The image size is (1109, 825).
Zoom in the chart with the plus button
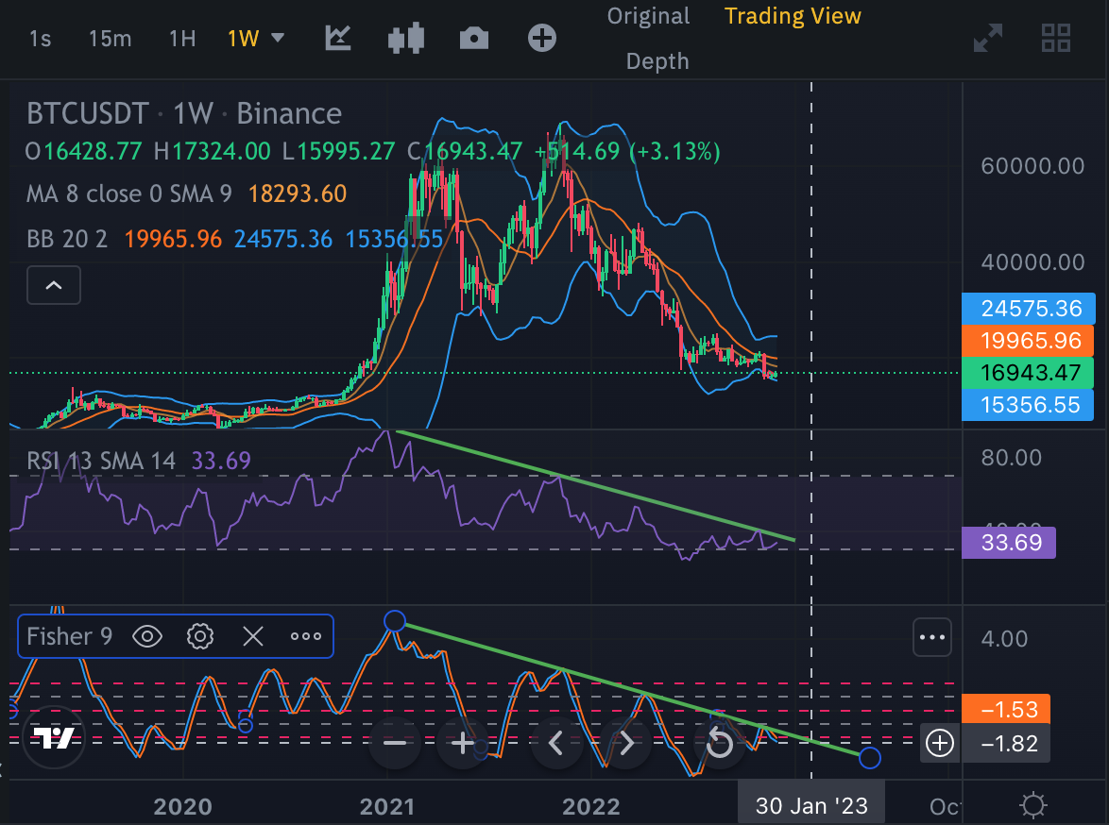(x=463, y=743)
